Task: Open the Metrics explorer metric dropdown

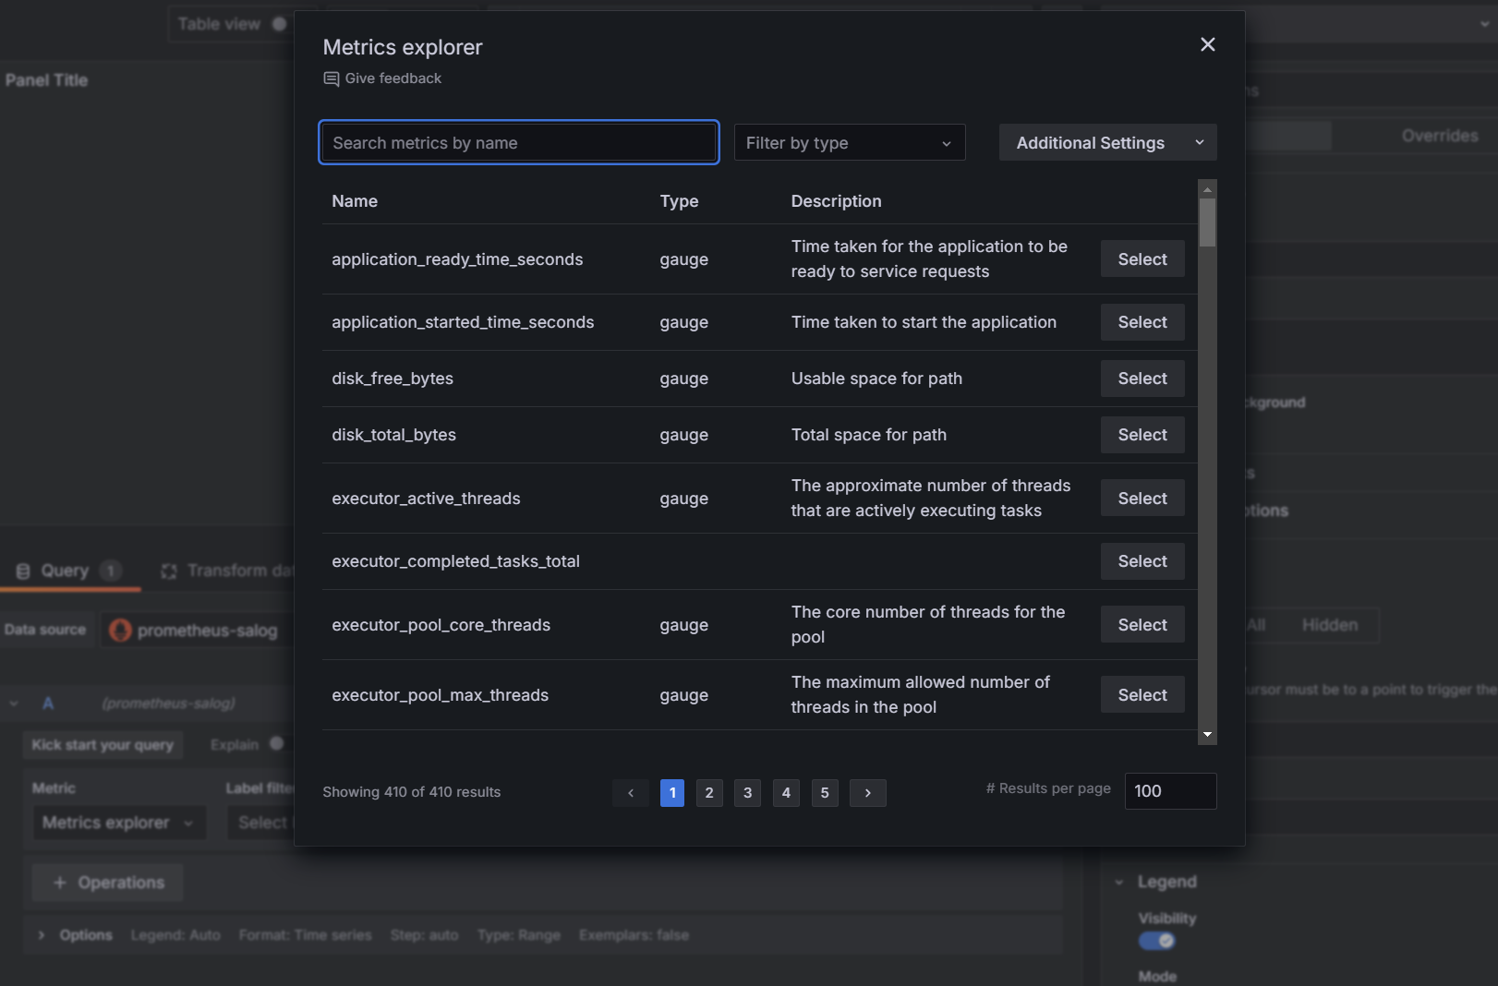Action: coord(118,823)
